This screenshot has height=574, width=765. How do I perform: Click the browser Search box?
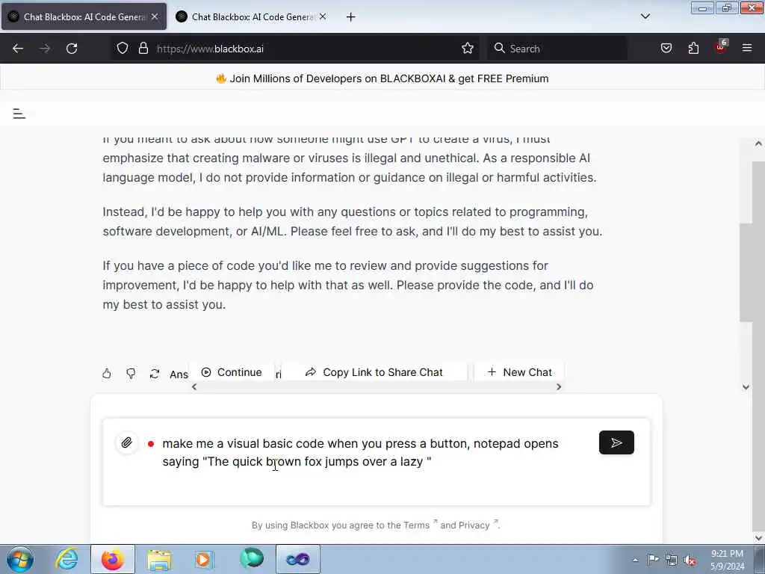[x=557, y=49]
